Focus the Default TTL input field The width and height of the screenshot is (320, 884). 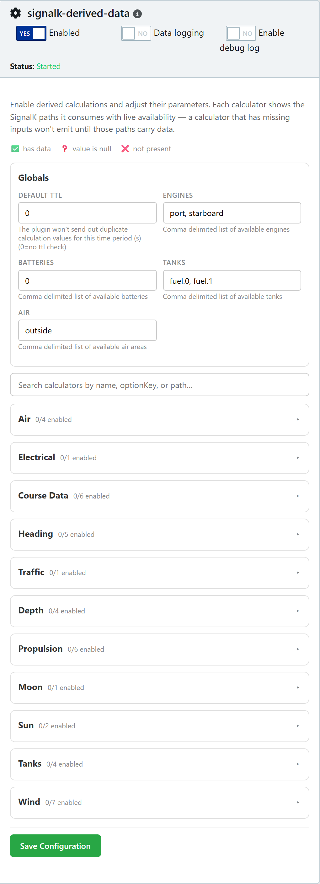coord(88,213)
